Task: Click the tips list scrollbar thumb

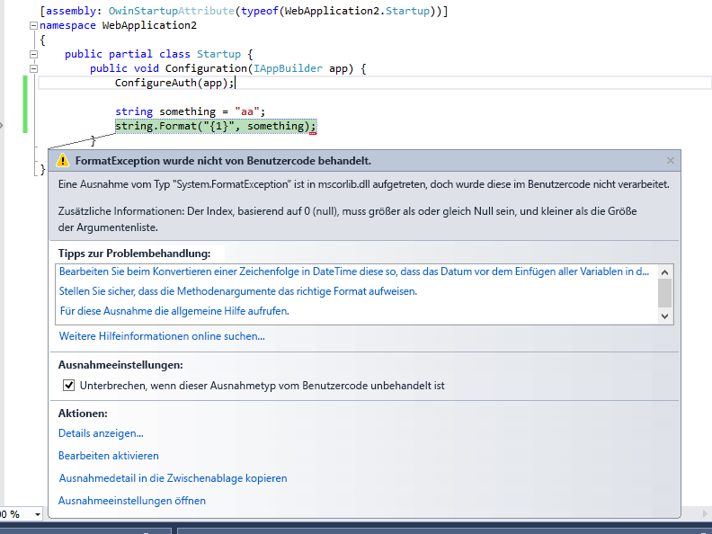Action: click(x=665, y=292)
